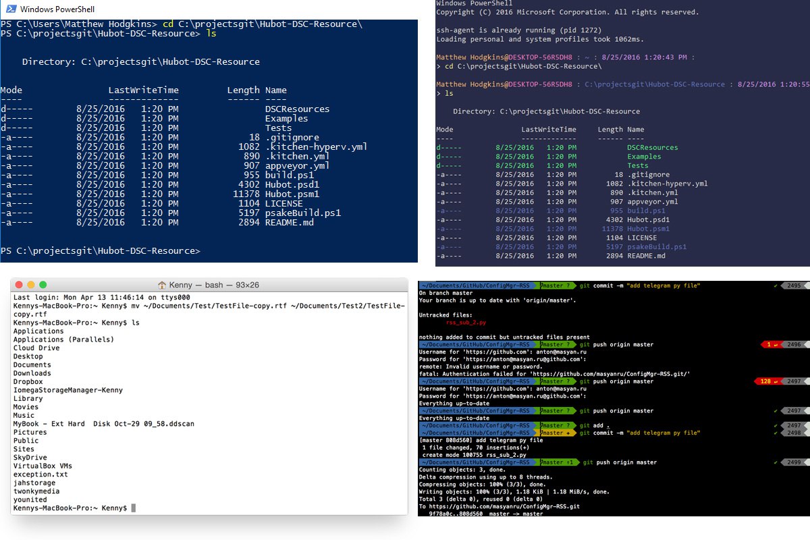This screenshot has height=540, width=810.
Task: Click history number 2495 in git terminal
Action: [x=795, y=286]
